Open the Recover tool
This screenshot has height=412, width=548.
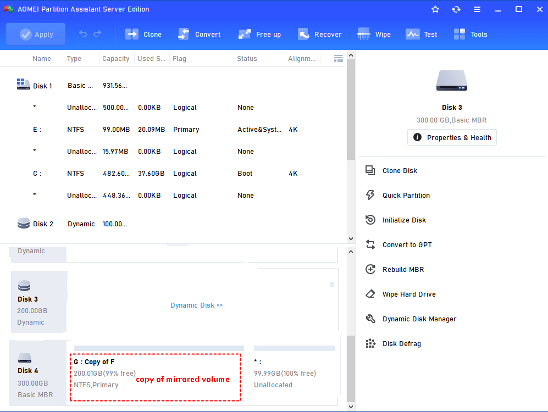point(319,34)
